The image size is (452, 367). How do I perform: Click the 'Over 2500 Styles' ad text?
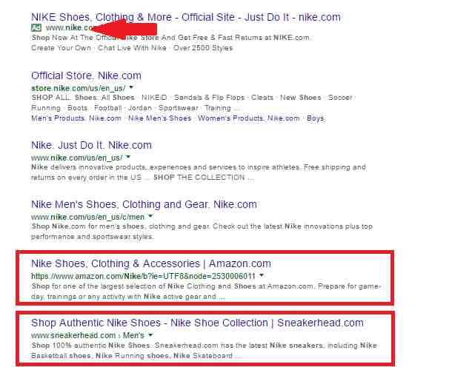click(x=203, y=48)
